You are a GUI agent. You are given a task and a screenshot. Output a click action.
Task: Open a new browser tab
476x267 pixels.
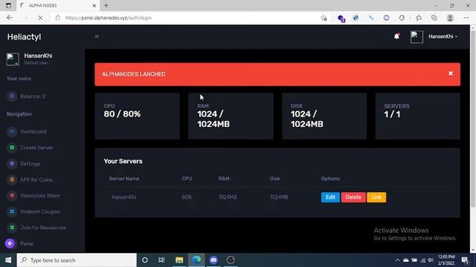point(106,5)
